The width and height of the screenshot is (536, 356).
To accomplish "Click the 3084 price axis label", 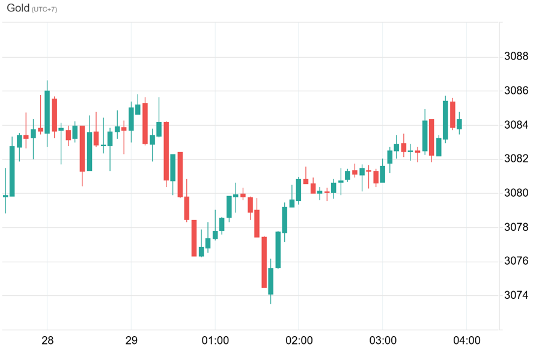I will point(516,125).
